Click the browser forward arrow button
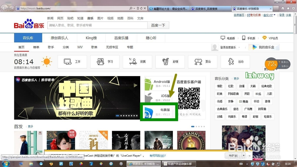The image size is (297, 167). pos(12,8)
